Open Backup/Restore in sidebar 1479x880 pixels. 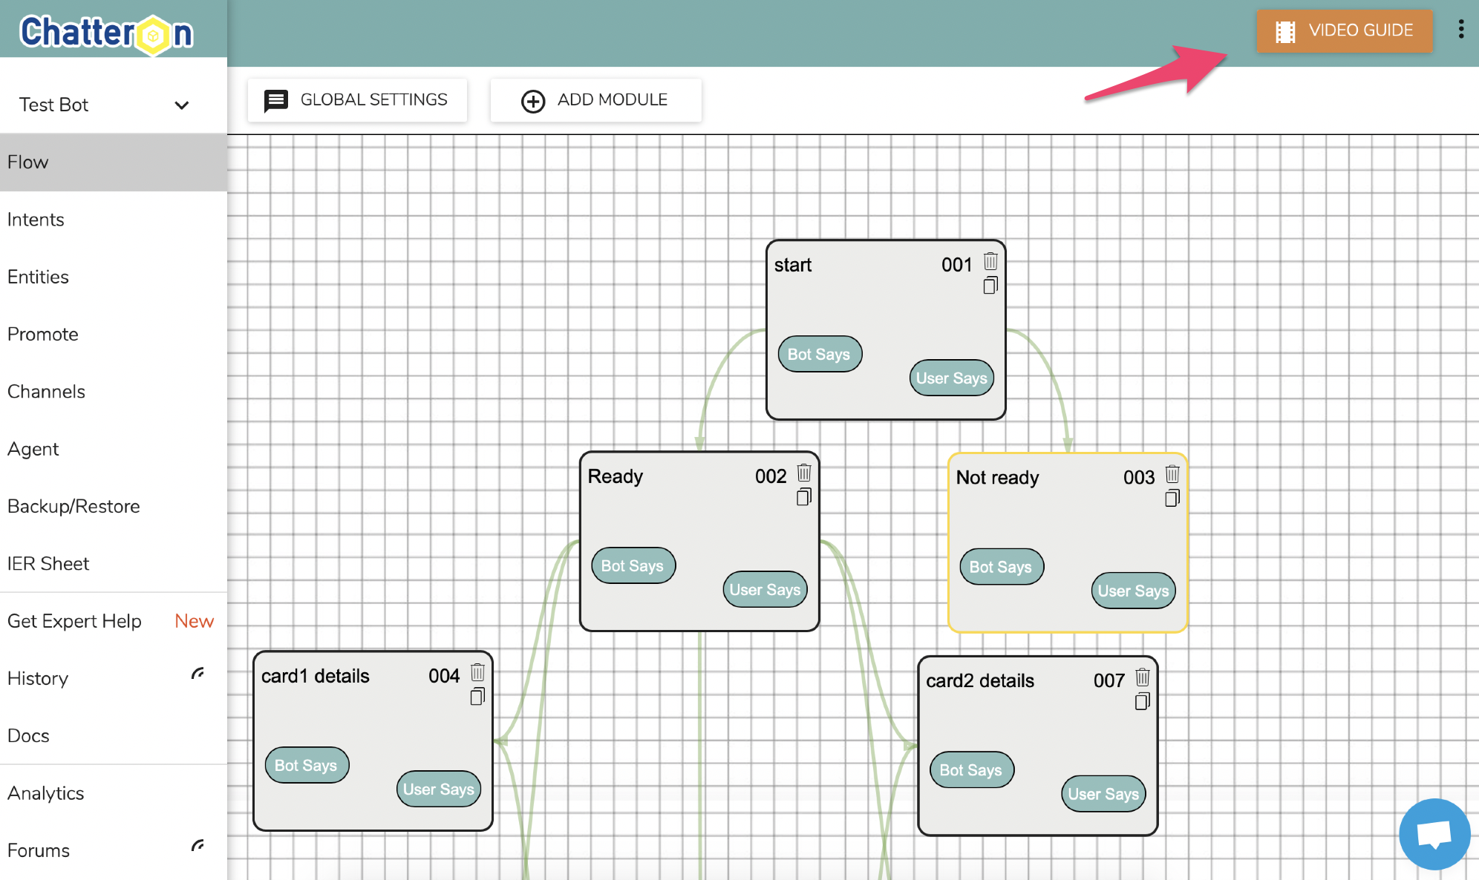tap(114, 506)
